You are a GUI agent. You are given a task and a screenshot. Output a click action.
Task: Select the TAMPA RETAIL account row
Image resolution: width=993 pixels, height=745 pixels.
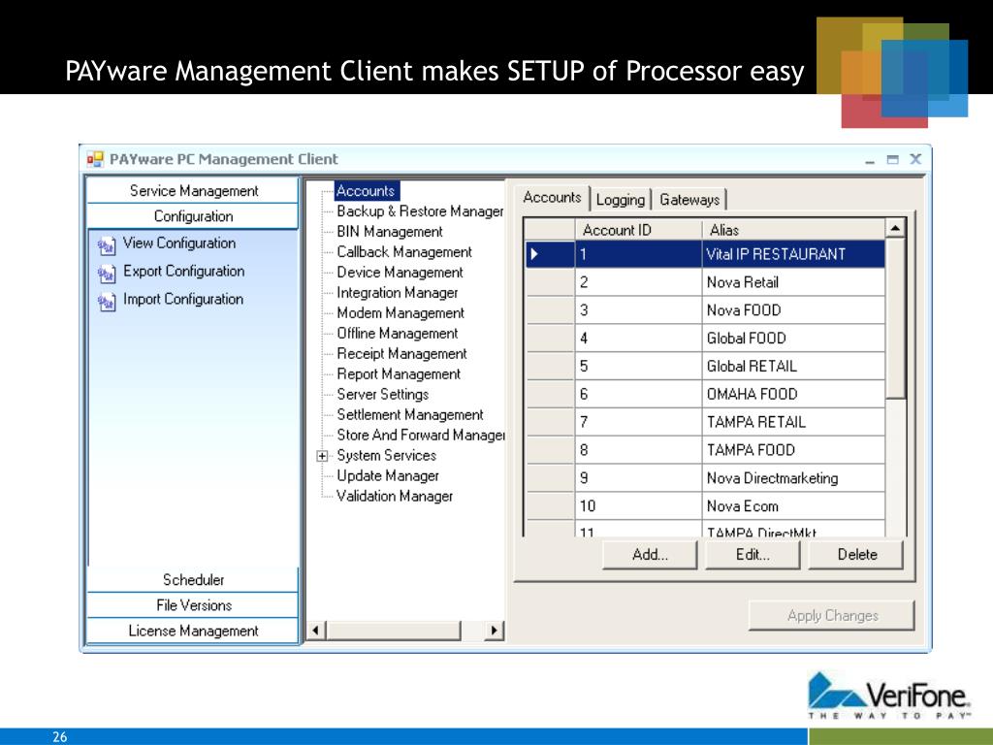click(705, 421)
